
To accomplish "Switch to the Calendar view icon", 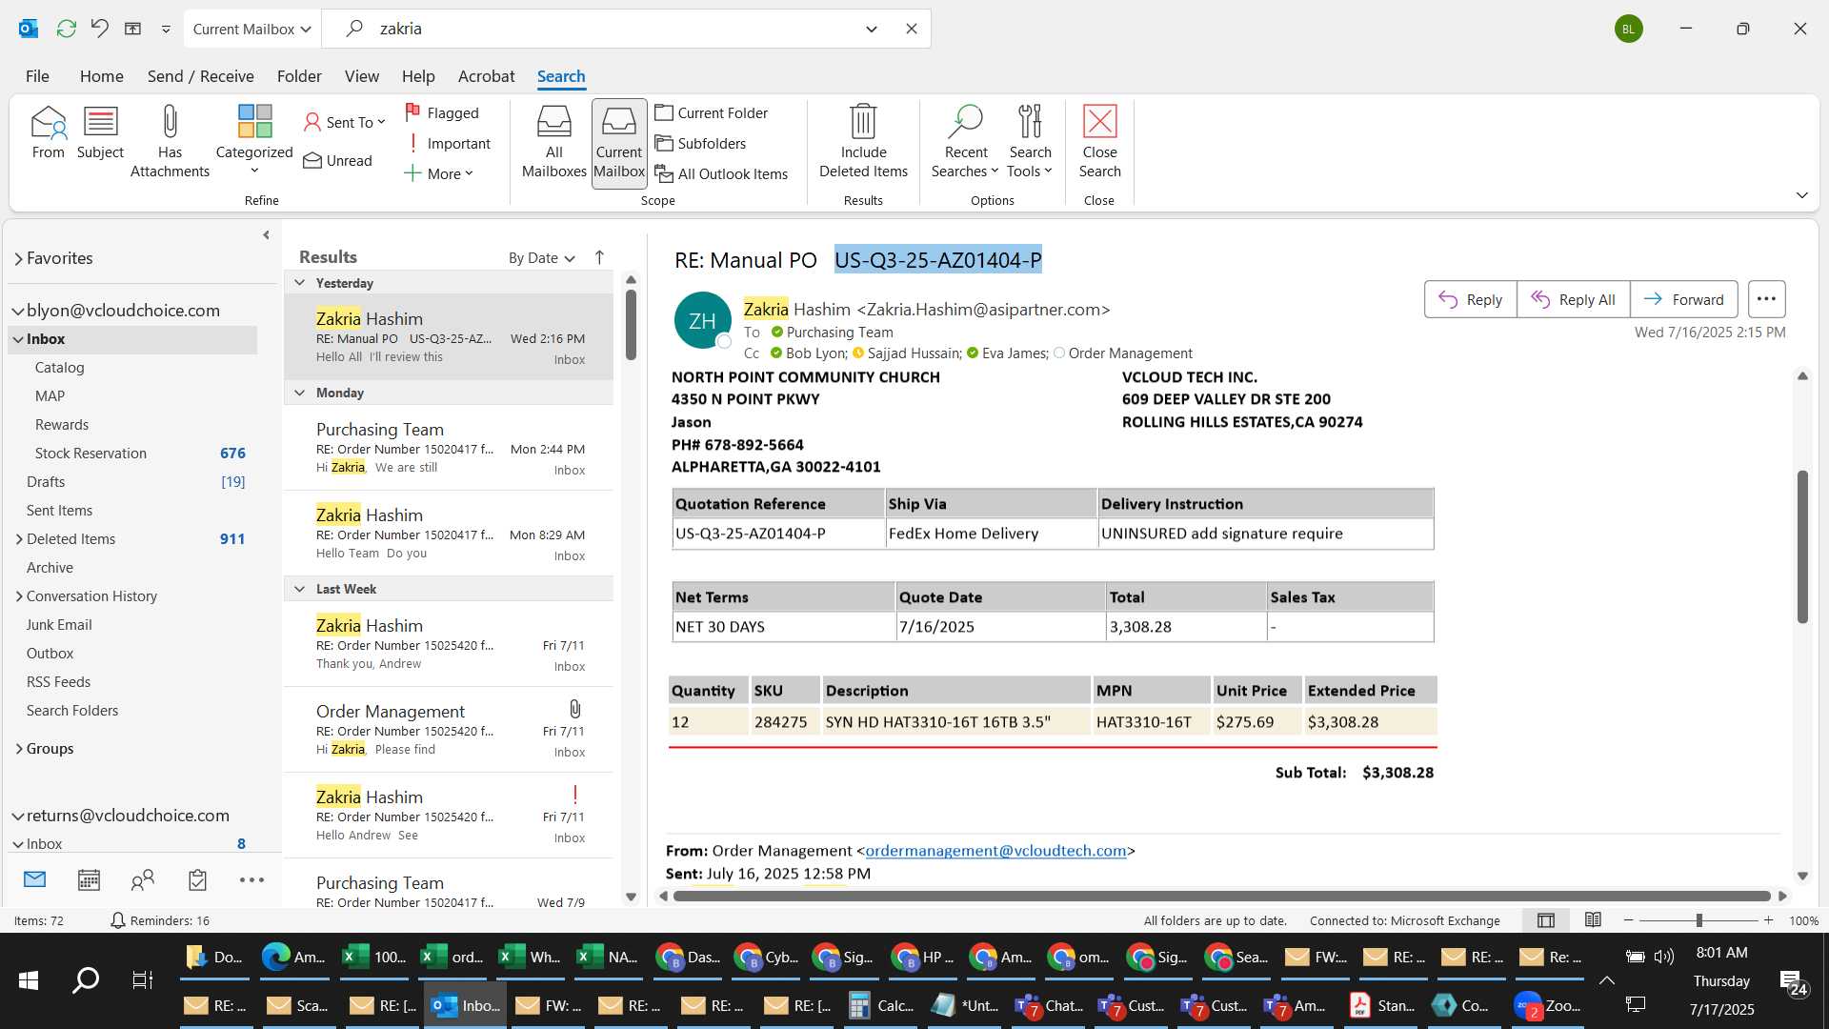I will [x=89, y=879].
